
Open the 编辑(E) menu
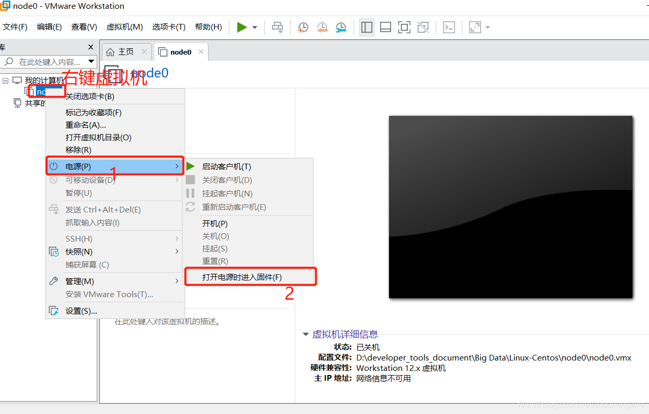click(x=49, y=27)
